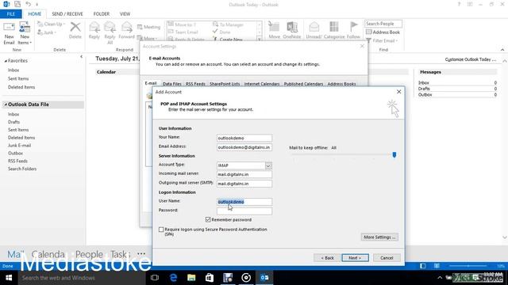Click the Reply ribbon icon
This screenshot has height=285, width=508.
click(94, 31)
